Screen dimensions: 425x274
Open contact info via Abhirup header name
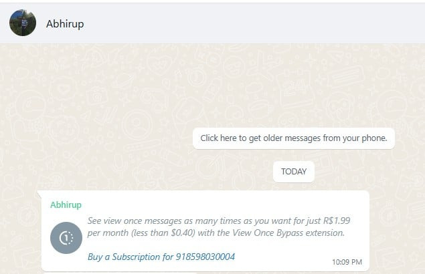65,24
